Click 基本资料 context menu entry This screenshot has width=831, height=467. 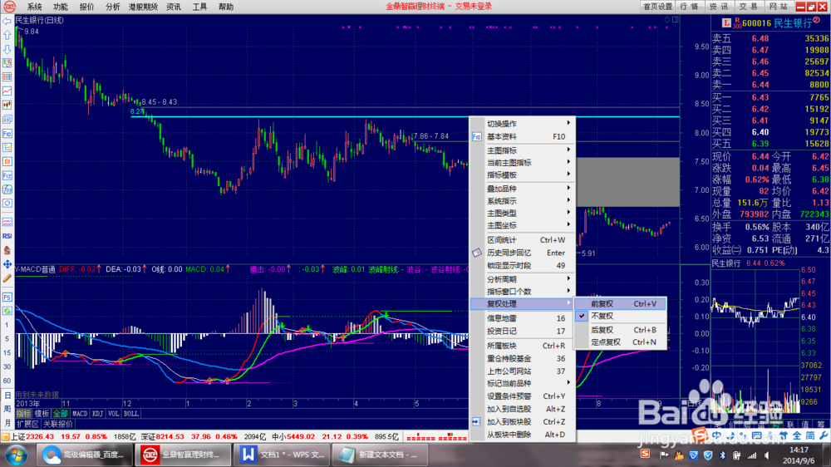(x=522, y=137)
